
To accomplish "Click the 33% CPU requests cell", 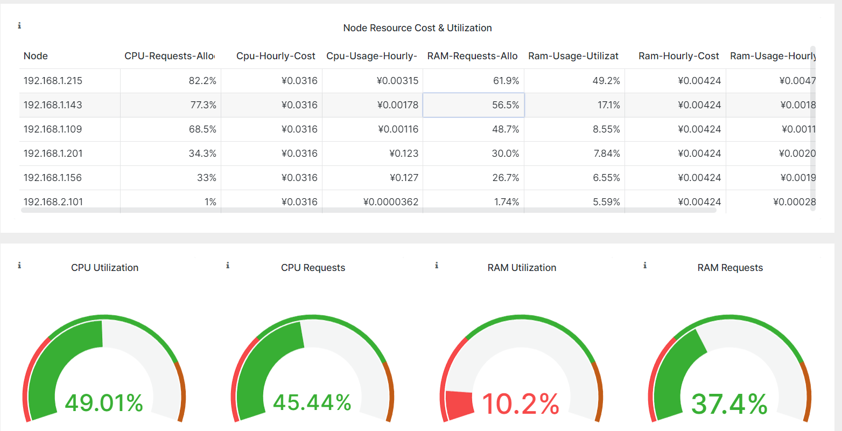I will pos(171,178).
